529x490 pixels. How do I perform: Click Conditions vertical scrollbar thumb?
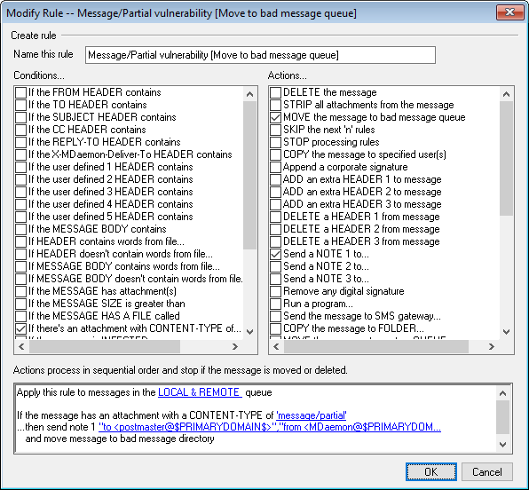(249, 175)
